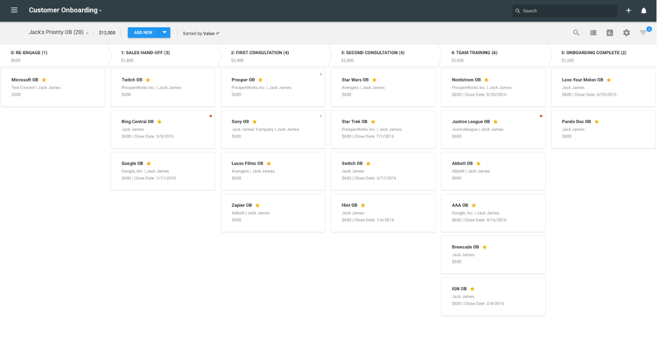Select the 4: Team Training stage header
The height and width of the screenshot is (347, 657).
click(x=495, y=56)
